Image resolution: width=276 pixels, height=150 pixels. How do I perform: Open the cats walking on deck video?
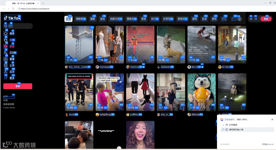[x=140, y=92]
